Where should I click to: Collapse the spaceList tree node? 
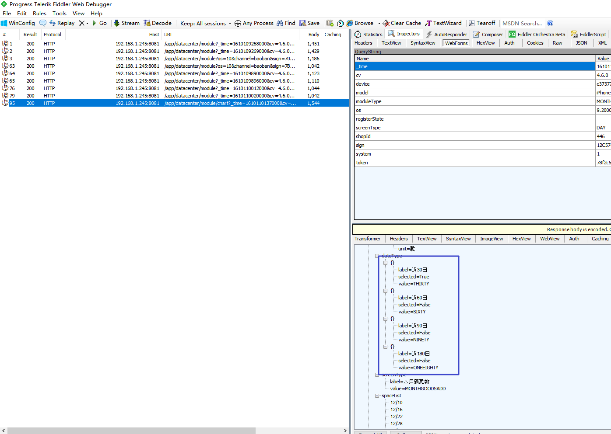(x=377, y=396)
